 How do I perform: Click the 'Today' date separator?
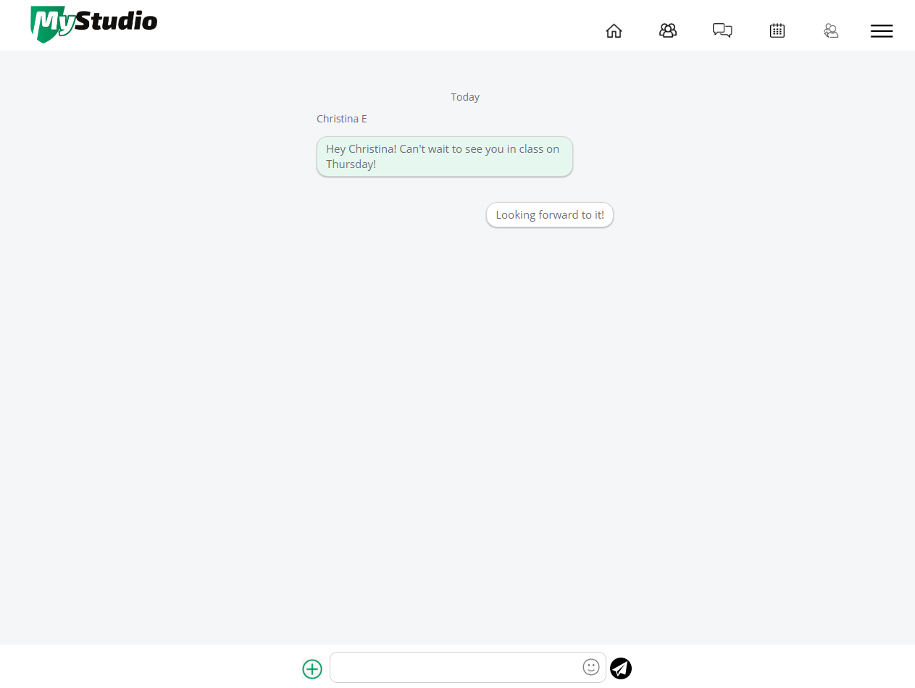465,97
